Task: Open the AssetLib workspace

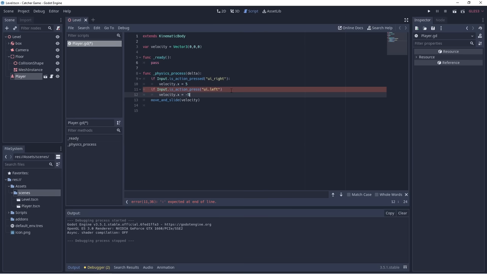Action: (272, 11)
